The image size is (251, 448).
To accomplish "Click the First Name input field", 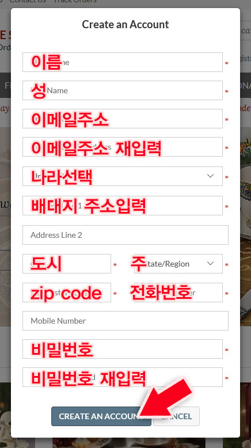I will click(x=123, y=62).
